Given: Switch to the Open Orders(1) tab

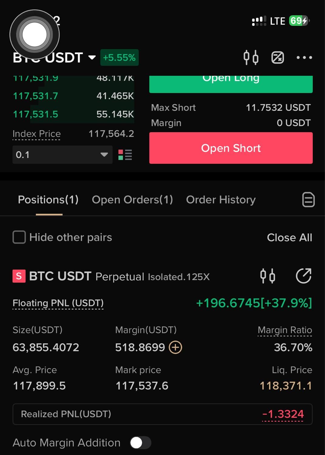Looking at the screenshot, I should point(132,200).
